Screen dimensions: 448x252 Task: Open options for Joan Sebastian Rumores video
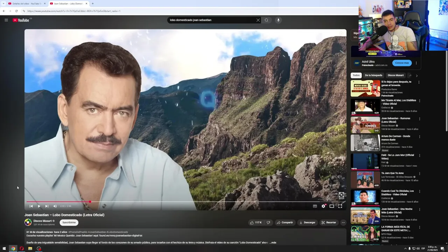pos(420,119)
